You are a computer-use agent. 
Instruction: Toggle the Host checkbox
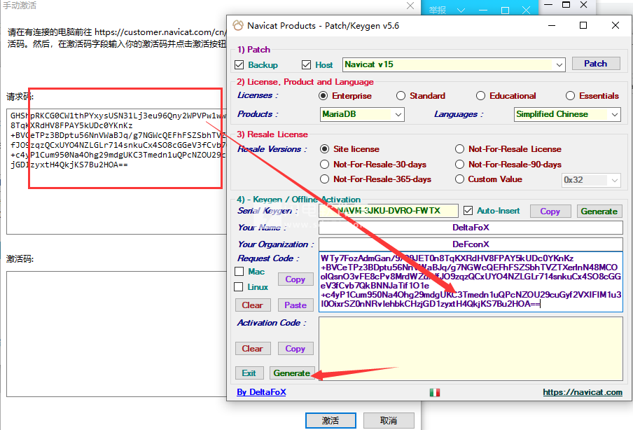click(307, 65)
